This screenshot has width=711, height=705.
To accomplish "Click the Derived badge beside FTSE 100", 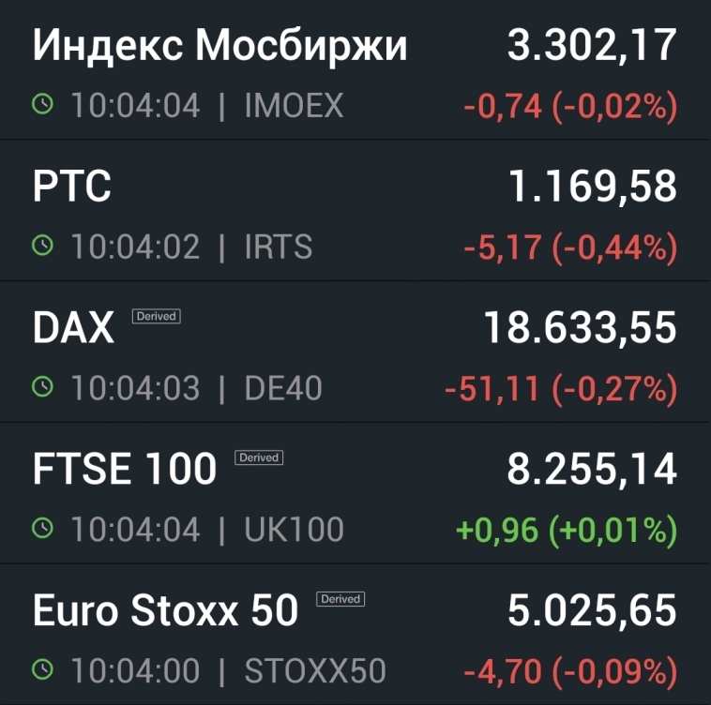I will pos(259,457).
